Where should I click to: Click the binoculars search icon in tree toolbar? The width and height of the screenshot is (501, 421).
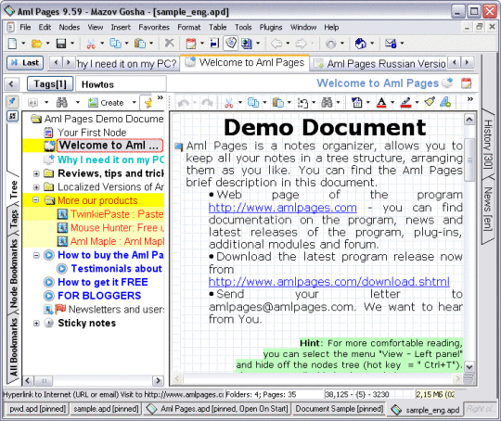click(61, 103)
